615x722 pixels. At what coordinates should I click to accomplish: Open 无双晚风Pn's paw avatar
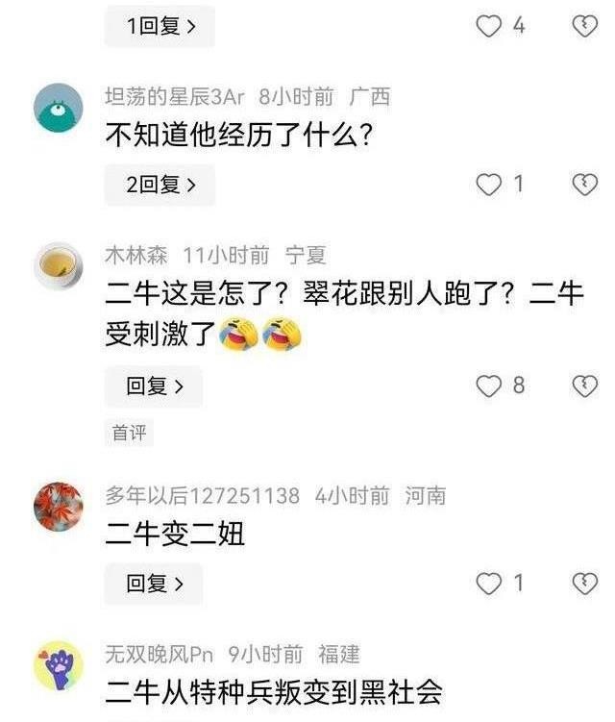(59, 666)
